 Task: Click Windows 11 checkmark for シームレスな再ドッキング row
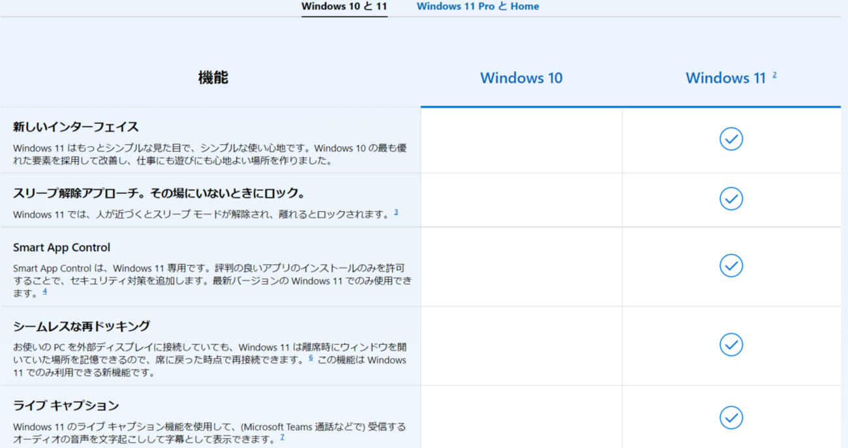coord(731,344)
